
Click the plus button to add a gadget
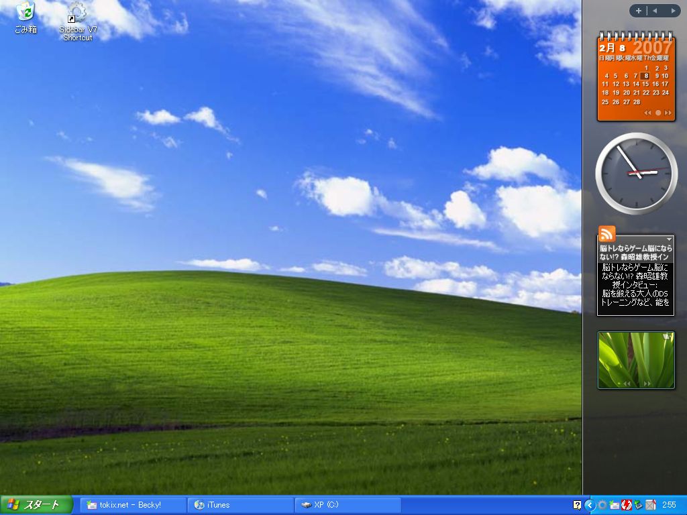[639, 11]
